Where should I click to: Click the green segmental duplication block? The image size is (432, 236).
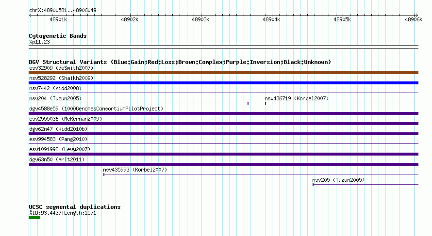(34, 218)
